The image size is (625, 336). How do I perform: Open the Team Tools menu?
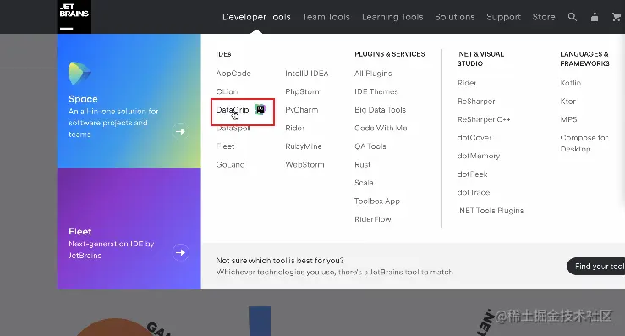pos(326,17)
